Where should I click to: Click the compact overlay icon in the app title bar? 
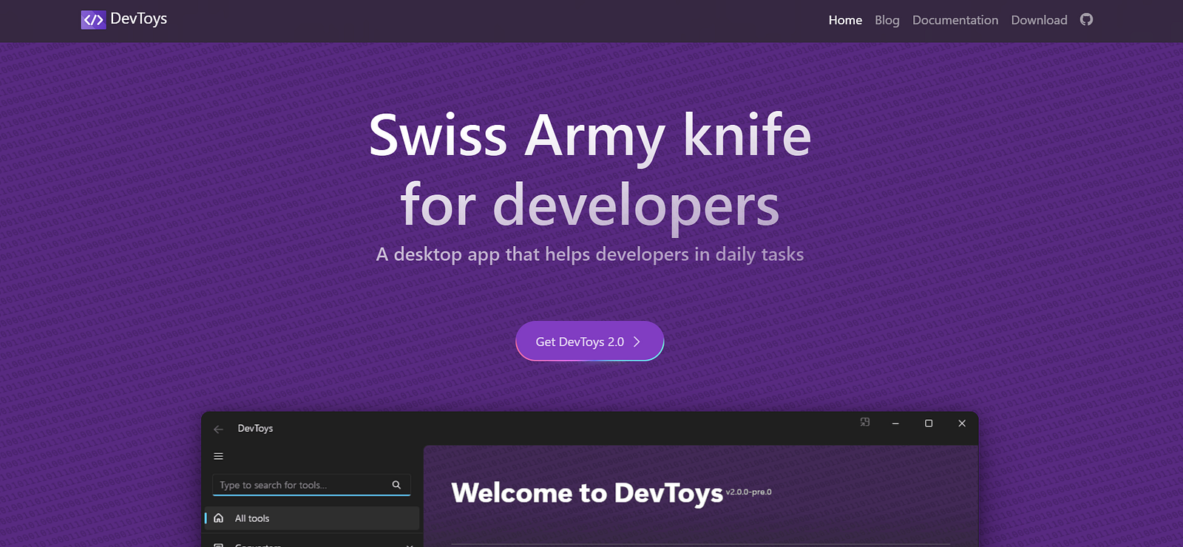pyautogui.click(x=865, y=422)
